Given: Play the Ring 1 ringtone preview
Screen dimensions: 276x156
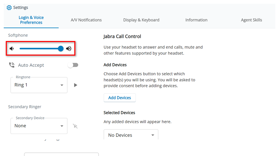Looking at the screenshot, I should click(75, 85).
